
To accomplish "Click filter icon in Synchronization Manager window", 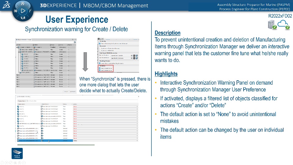I will tap(75, 42).
